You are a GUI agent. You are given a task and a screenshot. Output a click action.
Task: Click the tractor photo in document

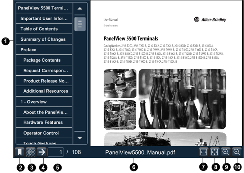tap(120, 115)
